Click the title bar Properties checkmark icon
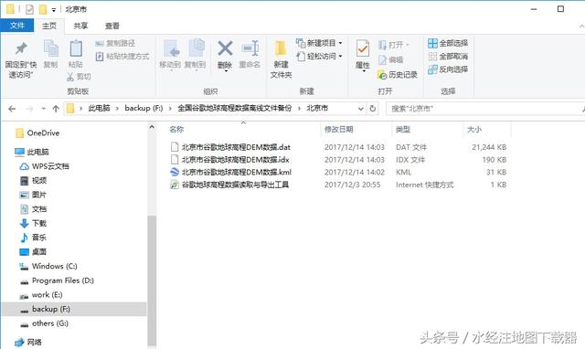This screenshot has height=349, width=585. click(x=29, y=9)
